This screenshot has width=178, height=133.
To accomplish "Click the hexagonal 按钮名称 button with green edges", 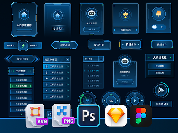I will coord(65,45).
